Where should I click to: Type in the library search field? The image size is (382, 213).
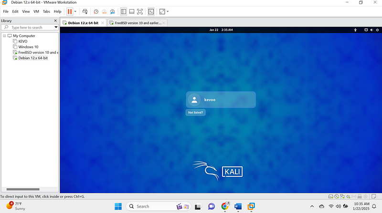click(x=30, y=28)
